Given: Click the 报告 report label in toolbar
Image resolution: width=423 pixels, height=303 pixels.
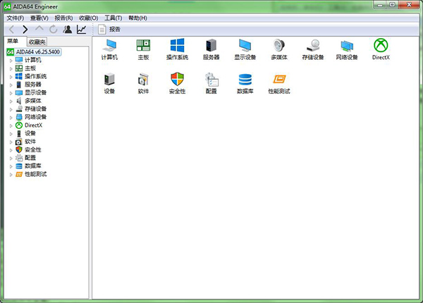Looking at the screenshot, I should 115,30.
